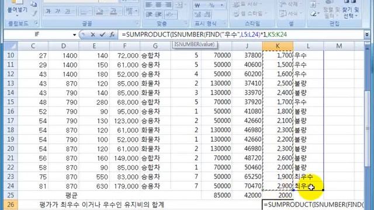Open the font (글꼴) dialog launcher
This screenshot has height=210, width=374.
click(137, 23)
